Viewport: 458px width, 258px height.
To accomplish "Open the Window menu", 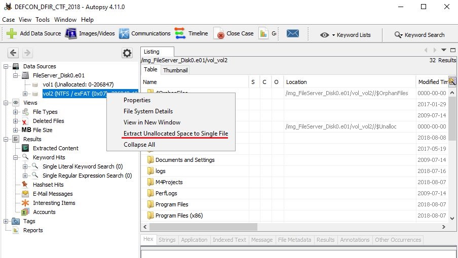I will [x=65, y=20].
